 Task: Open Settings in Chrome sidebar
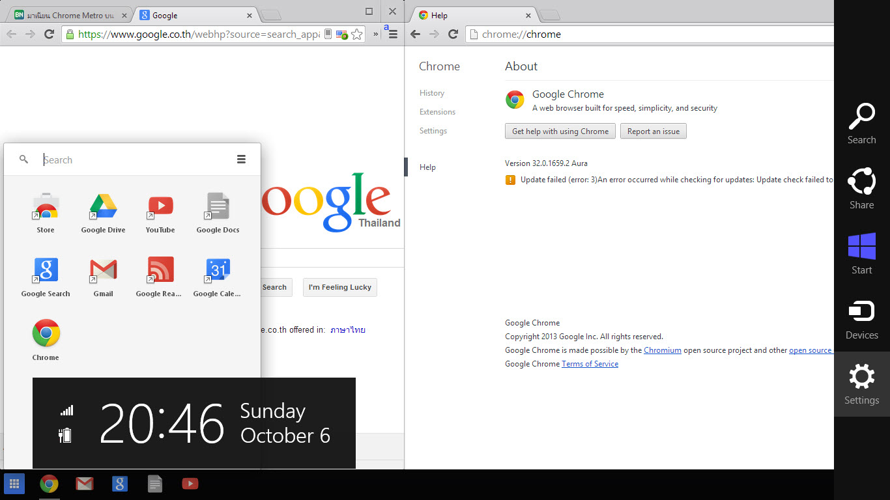click(433, 131)
